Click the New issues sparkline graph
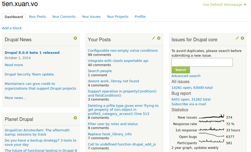 [211, 116]
